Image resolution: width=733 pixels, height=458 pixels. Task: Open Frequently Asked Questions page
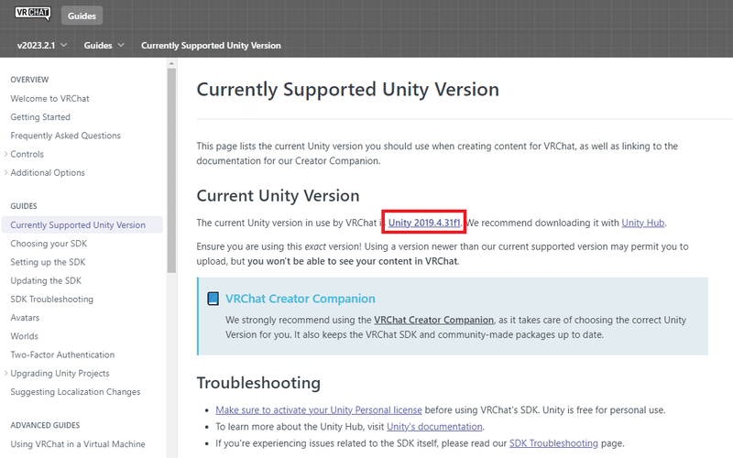pos(65,136)
